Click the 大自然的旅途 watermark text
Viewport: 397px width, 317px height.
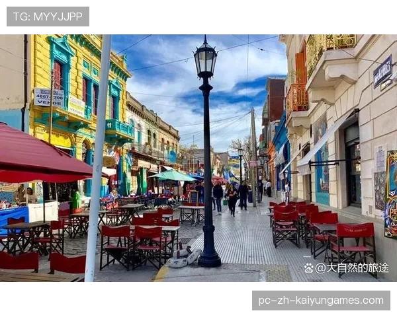click(351, 268)
